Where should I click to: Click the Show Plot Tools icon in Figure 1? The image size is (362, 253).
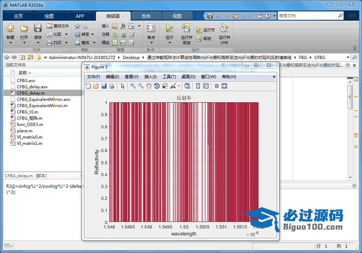(224, 86)
